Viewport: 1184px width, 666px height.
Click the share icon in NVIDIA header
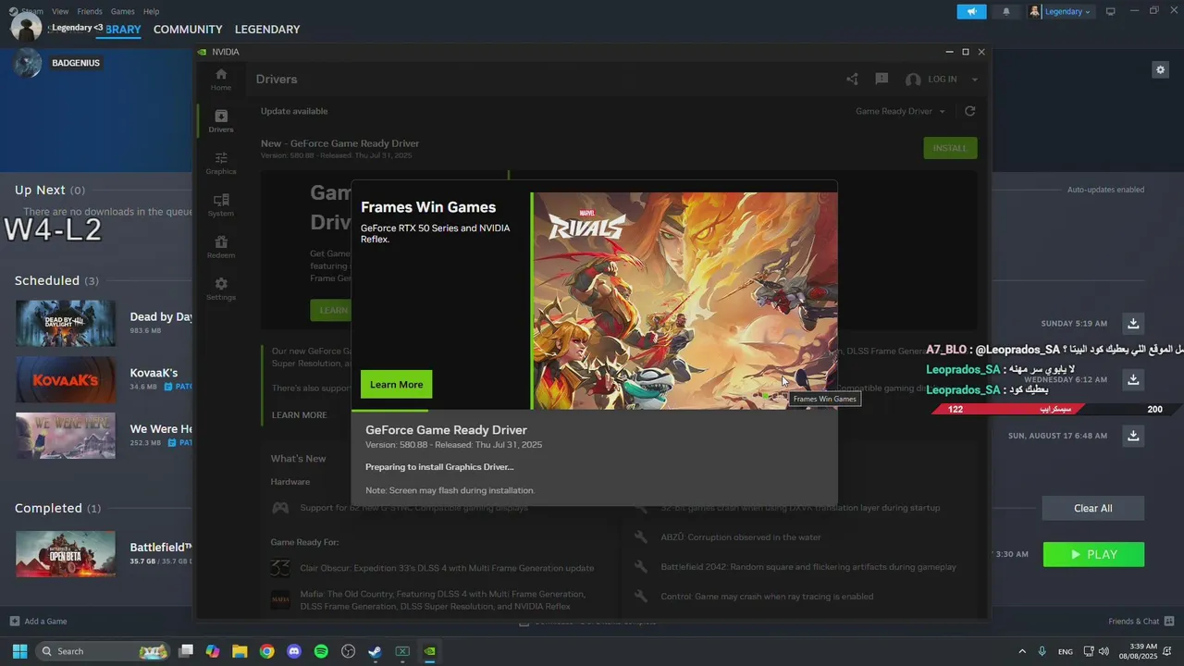(x=852, y=80)
